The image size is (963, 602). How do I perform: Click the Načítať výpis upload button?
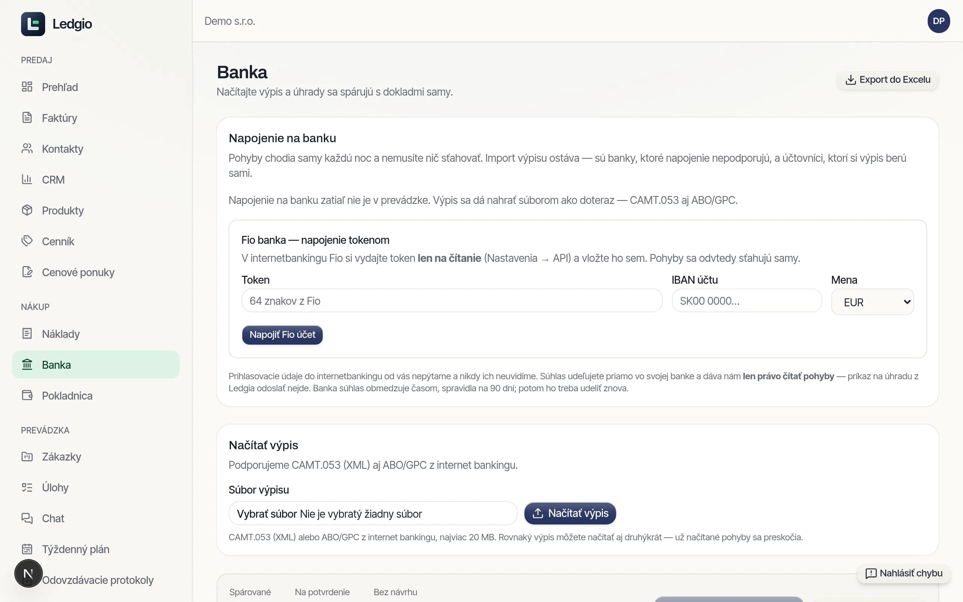click(x=570, y=513)
